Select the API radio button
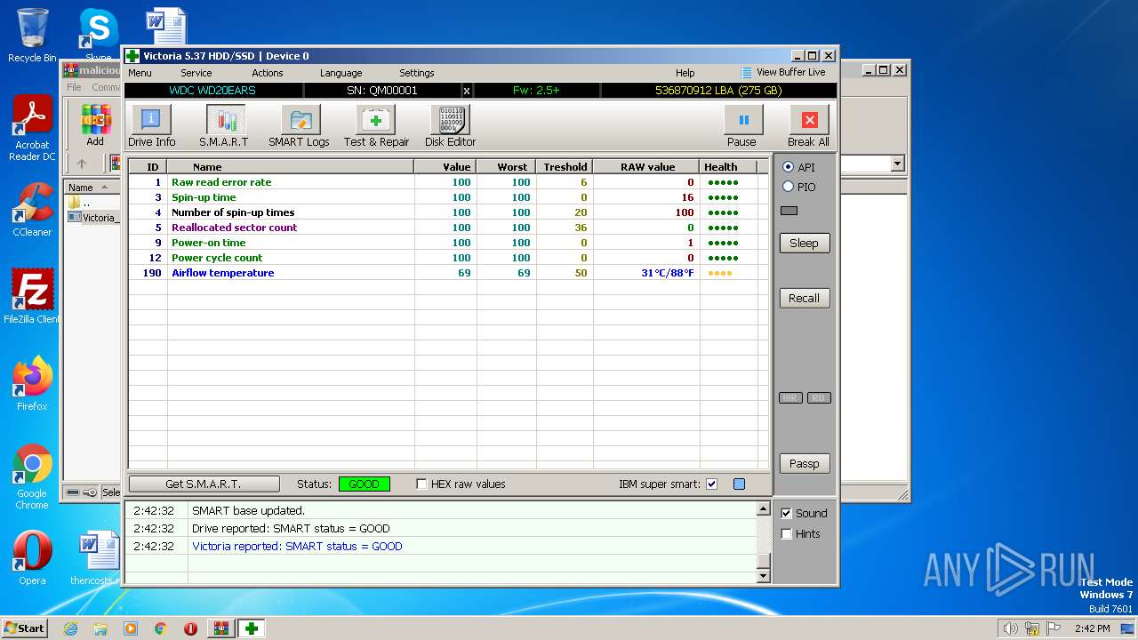This screenshot has height=640, width=1138. (789, 167)
